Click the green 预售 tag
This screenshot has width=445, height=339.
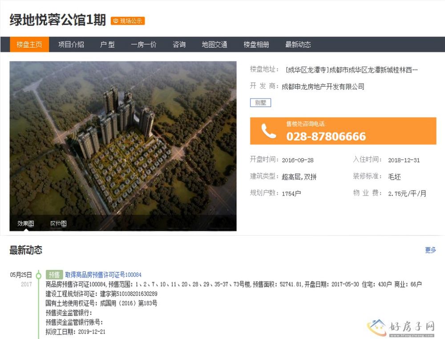click(x=54, y=275)
